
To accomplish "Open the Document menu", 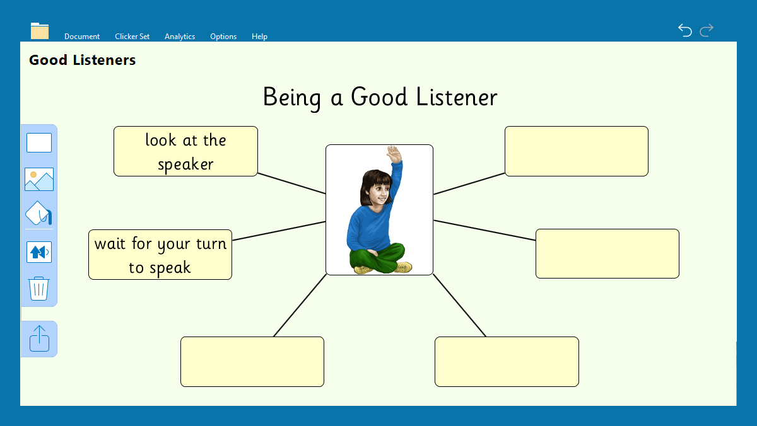I will 82,37.
